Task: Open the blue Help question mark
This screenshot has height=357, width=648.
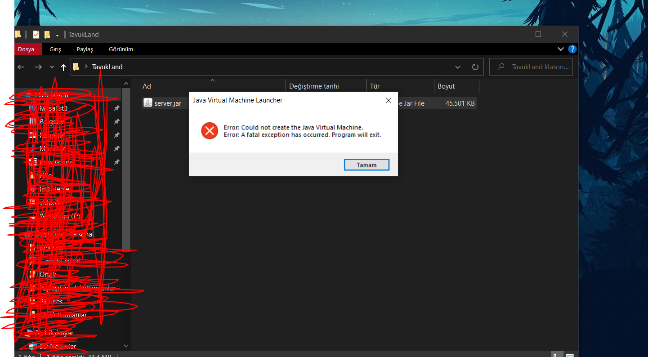Action: tap(572, 49)
